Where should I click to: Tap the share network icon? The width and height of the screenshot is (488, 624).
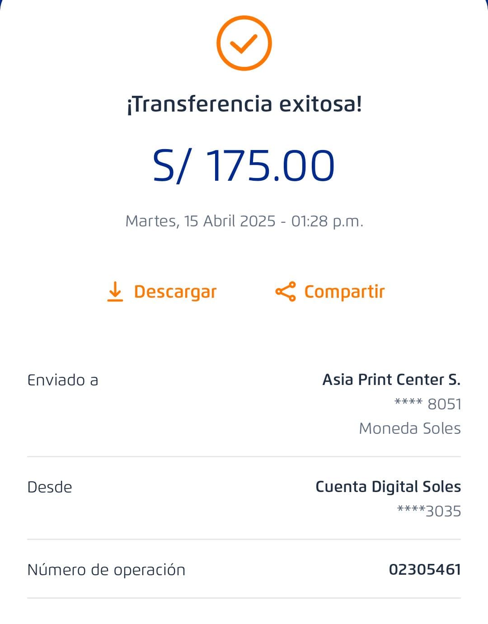click(x=286, y=291)
